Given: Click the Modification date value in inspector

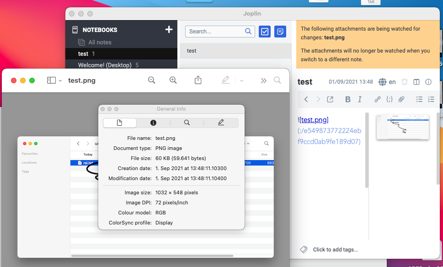Looking at the screenshot, I should click(191, 178).
